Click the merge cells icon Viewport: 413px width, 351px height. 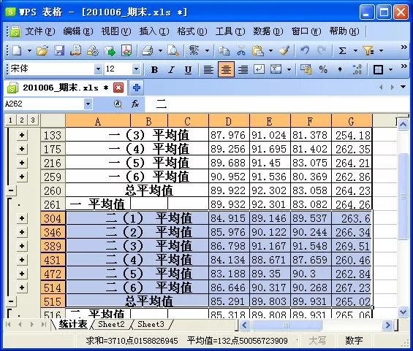click(276, 69)
